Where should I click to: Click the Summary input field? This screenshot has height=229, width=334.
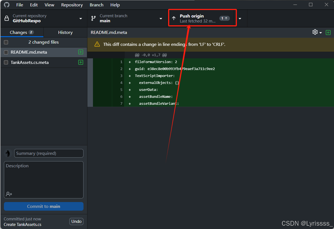pos(49,153)
